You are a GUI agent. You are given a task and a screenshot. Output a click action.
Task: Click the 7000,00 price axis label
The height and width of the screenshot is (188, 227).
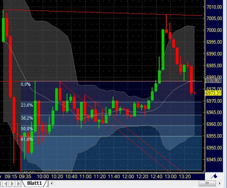[214, 30]
